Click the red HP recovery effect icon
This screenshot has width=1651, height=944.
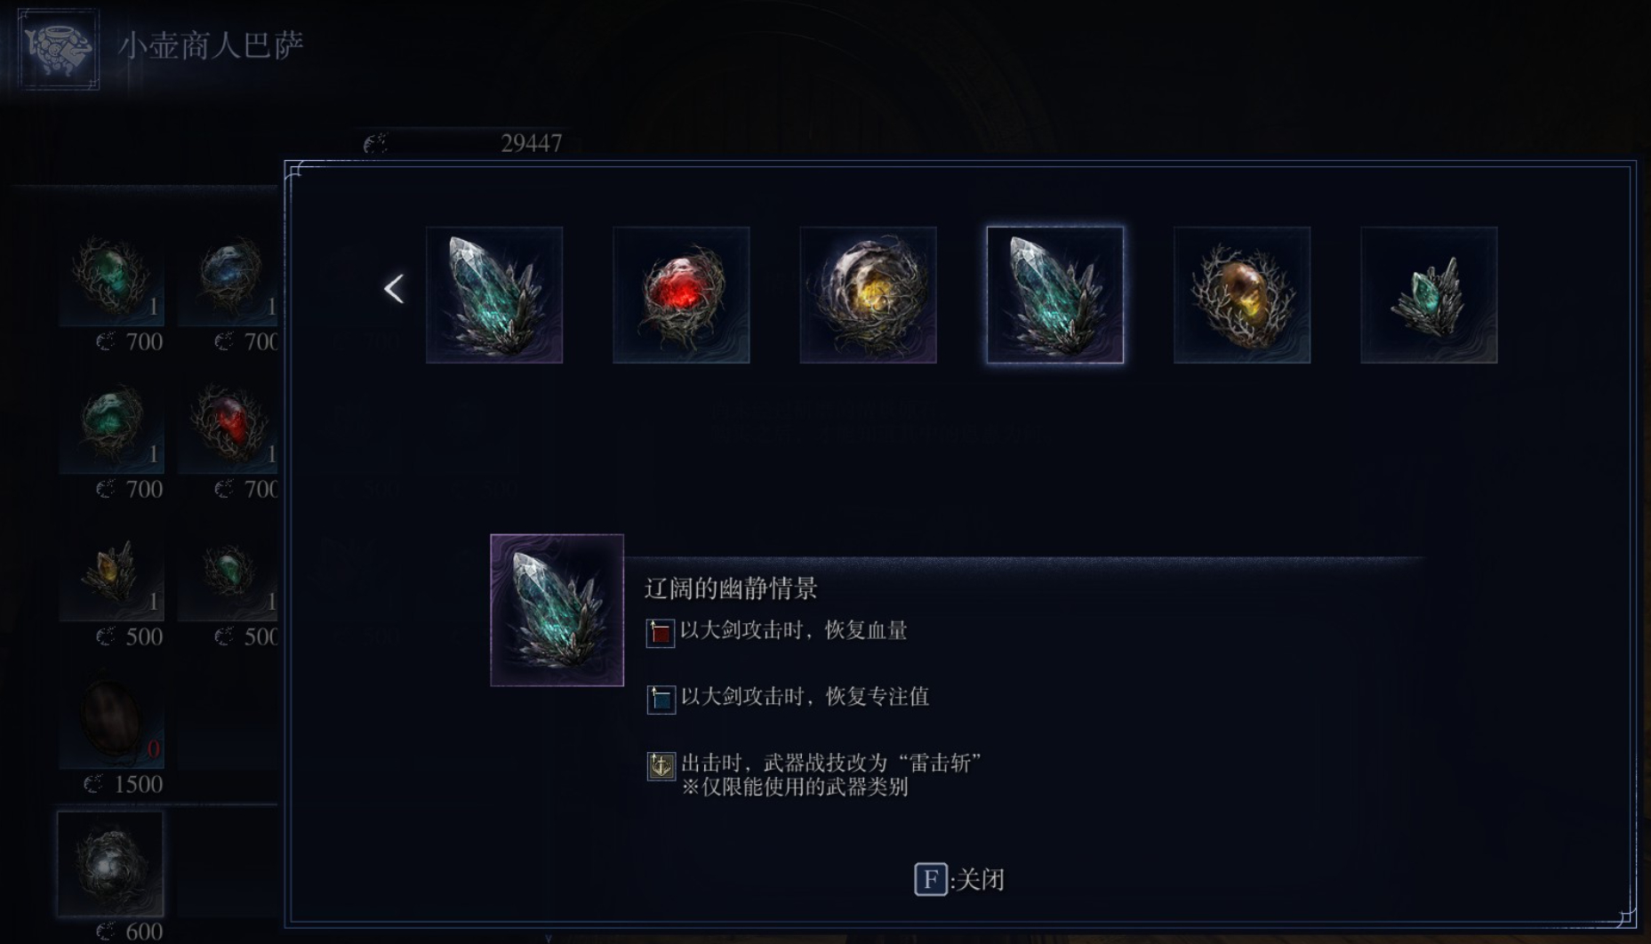click(x=660, y=633)
